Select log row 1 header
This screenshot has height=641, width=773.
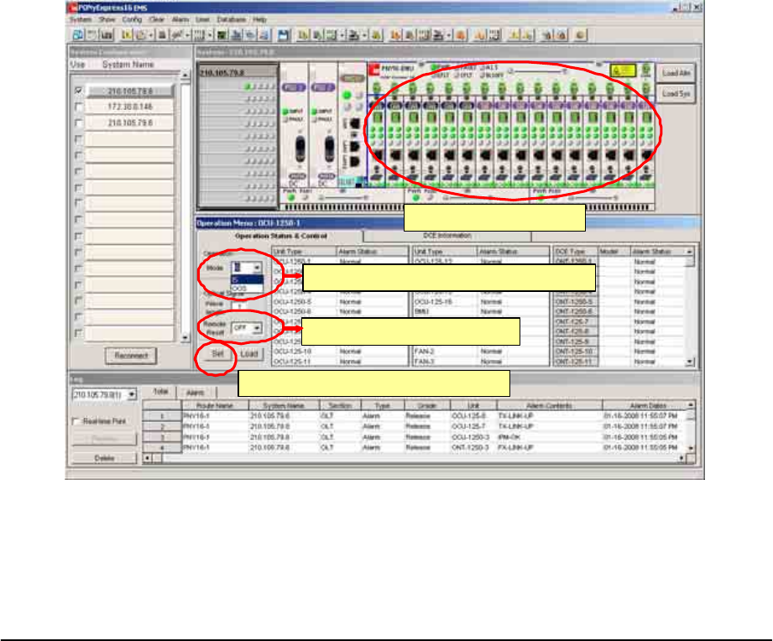[x=162, y=416]
